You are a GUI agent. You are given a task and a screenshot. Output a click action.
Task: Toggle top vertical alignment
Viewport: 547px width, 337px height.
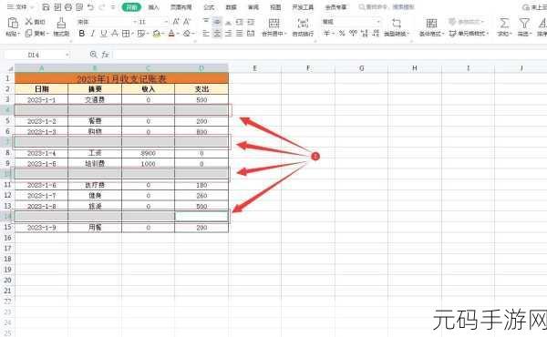(206, 22)
